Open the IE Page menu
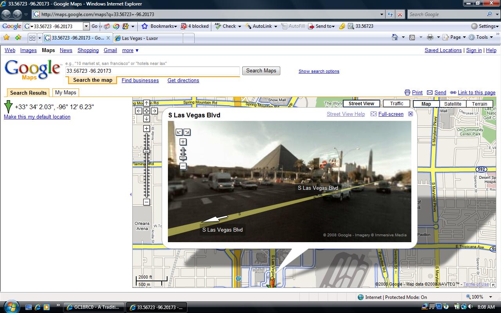Screen dimensions: 501x313 [x=454, y=37]
